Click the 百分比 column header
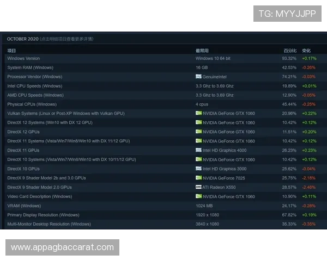 (x=289, y=51)
